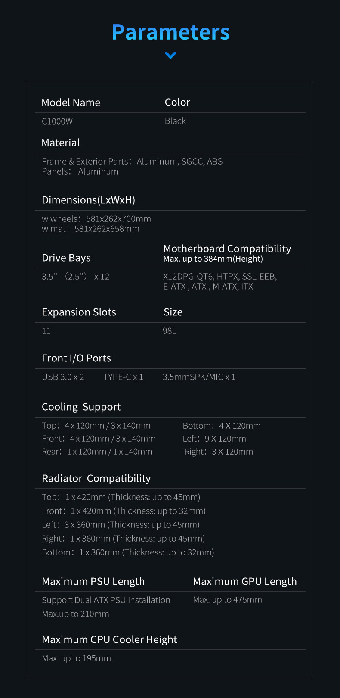Click the Drive Bays heading

pyautogui.click(x=66, y=258)
